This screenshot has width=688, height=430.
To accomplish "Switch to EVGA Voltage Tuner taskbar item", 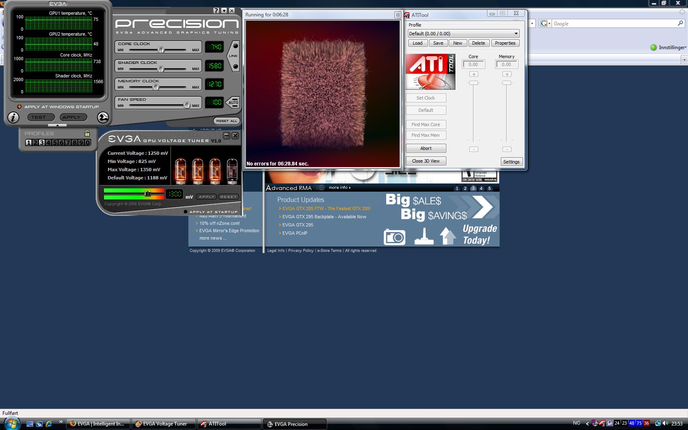I will [164, 424].
